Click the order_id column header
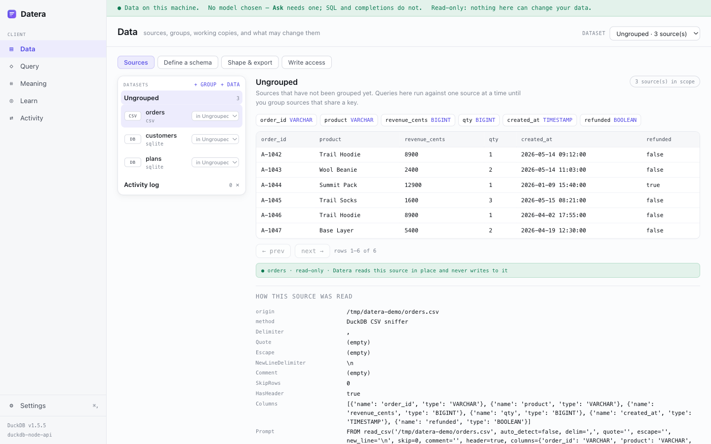711x444 pixels. click(274, 139)
